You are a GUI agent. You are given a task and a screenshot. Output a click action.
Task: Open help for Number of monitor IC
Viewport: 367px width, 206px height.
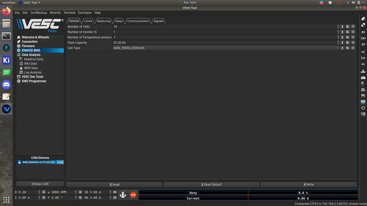(353, 32)
